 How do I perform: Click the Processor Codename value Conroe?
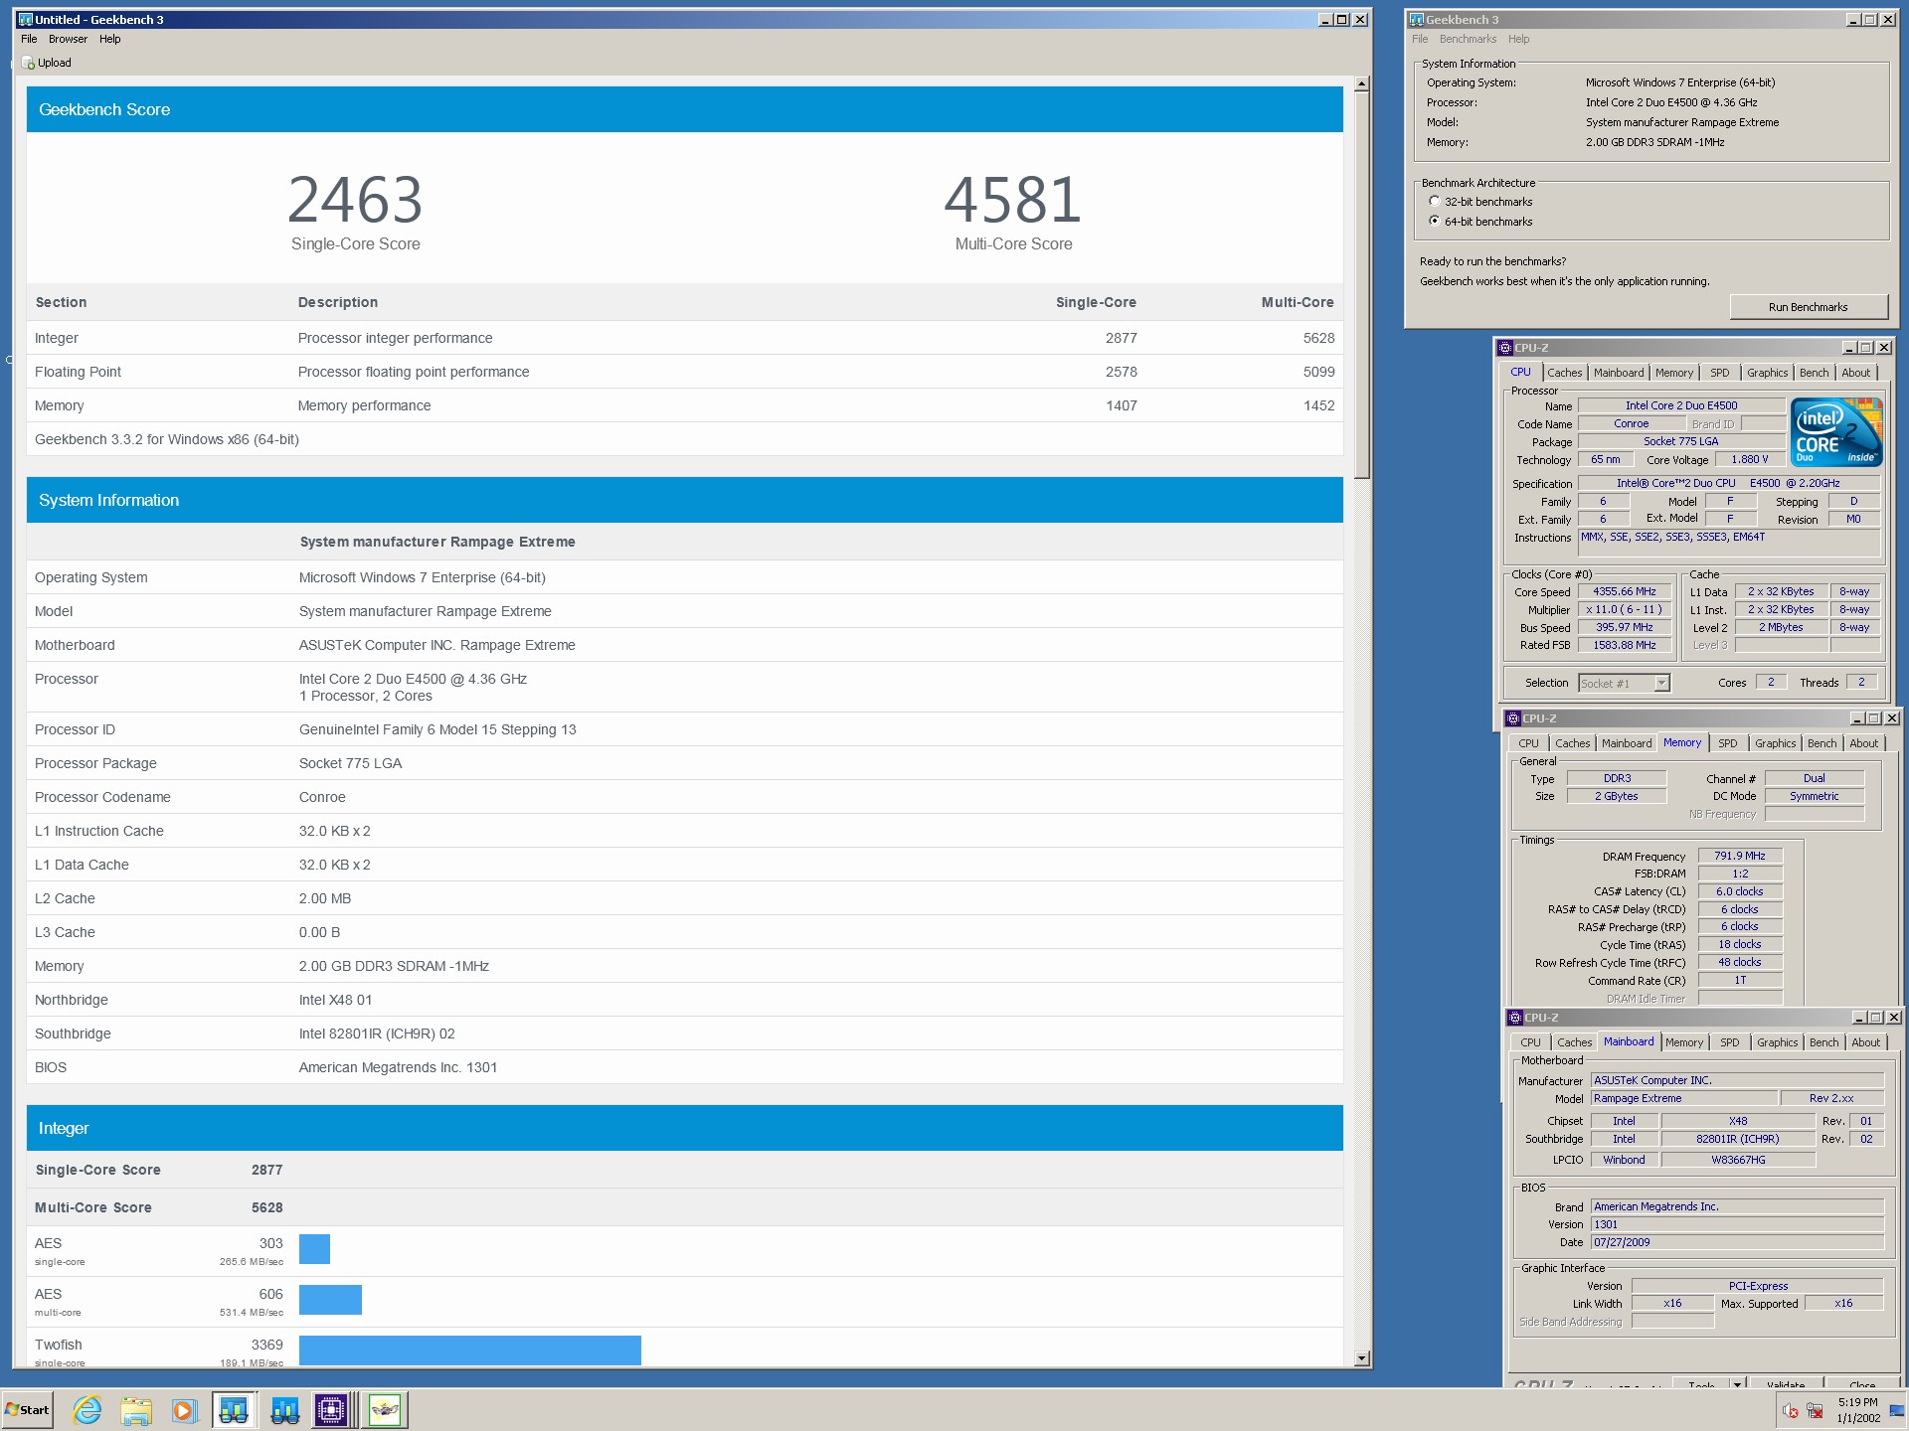click(322, 797)
